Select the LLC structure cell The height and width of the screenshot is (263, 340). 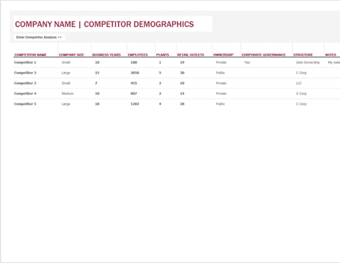(299, 83)
